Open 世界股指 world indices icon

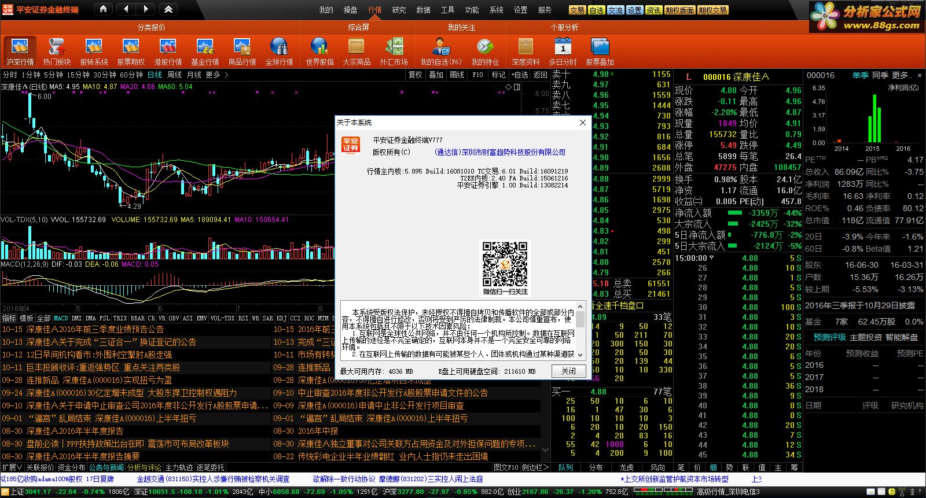[x=319, y=51]
